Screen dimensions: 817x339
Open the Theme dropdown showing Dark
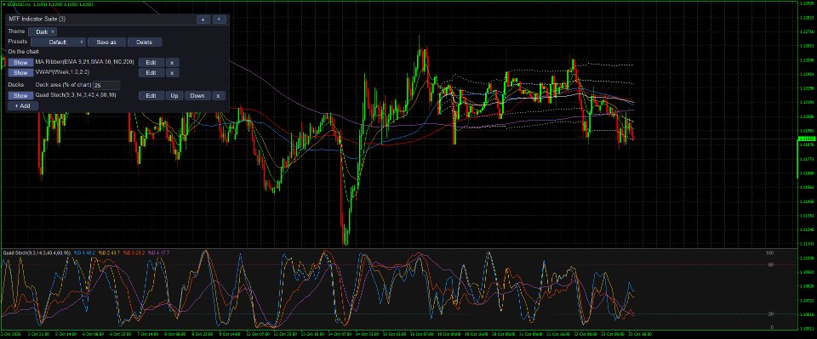pos(43,31)
